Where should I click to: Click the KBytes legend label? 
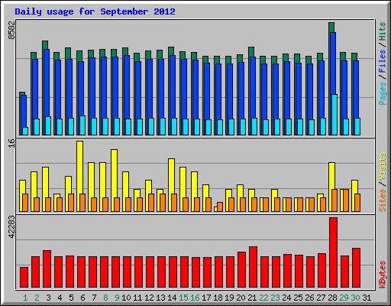(382, 275)
